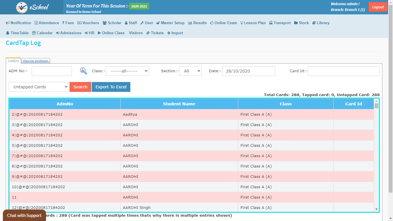Expand the Class dropdown

(127, 71)
